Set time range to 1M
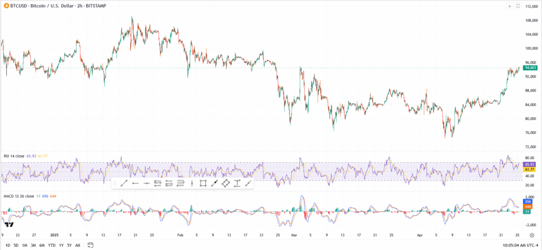The width and height of the screenshot is (542, 250). click(x=24, y=245)
